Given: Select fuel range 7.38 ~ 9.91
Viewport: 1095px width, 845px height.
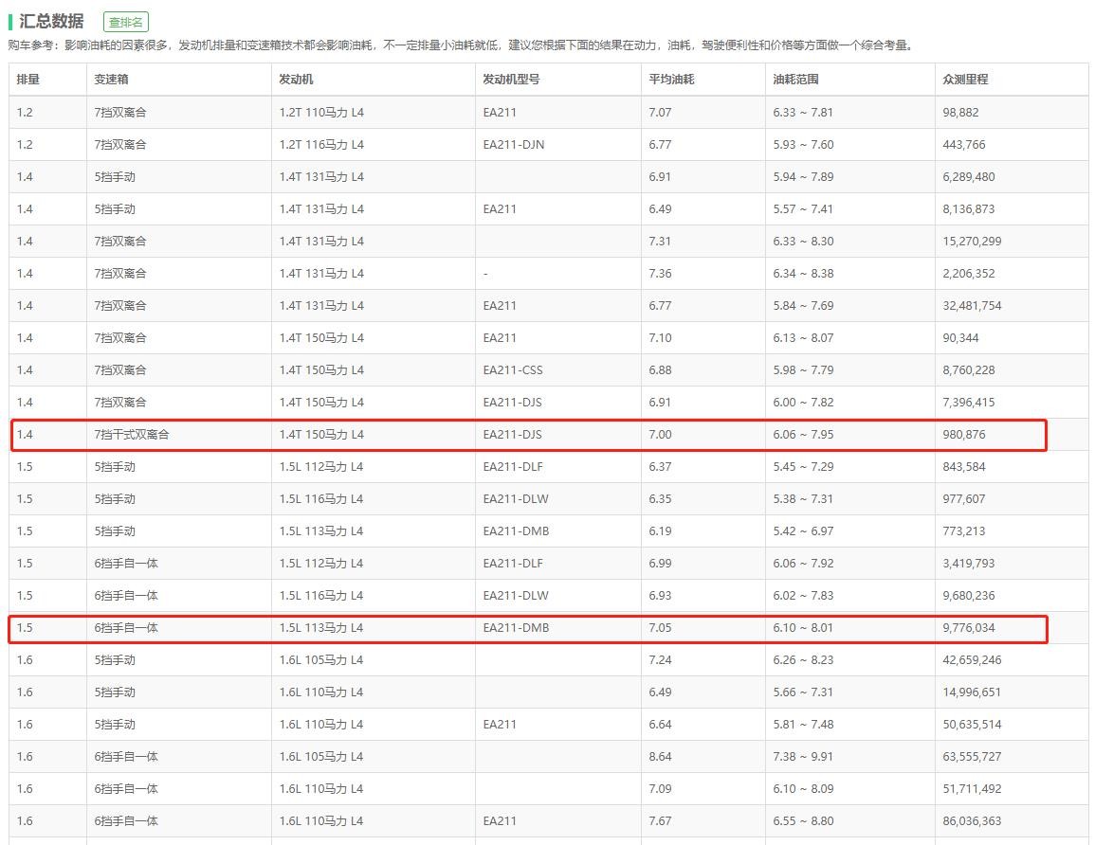Looking at the screenshot, I should click(x=803, y=756).
